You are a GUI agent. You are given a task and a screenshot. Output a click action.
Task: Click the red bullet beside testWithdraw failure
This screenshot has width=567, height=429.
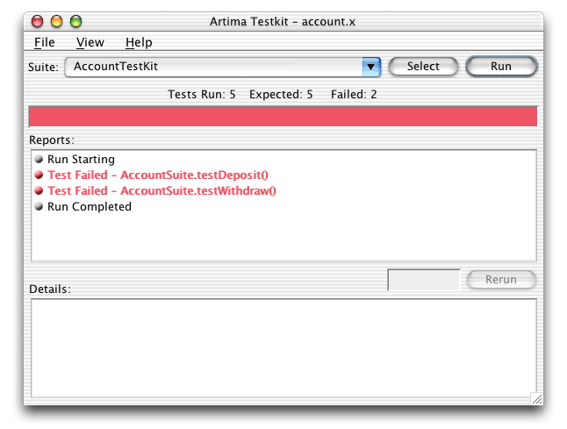coord(39,190)
